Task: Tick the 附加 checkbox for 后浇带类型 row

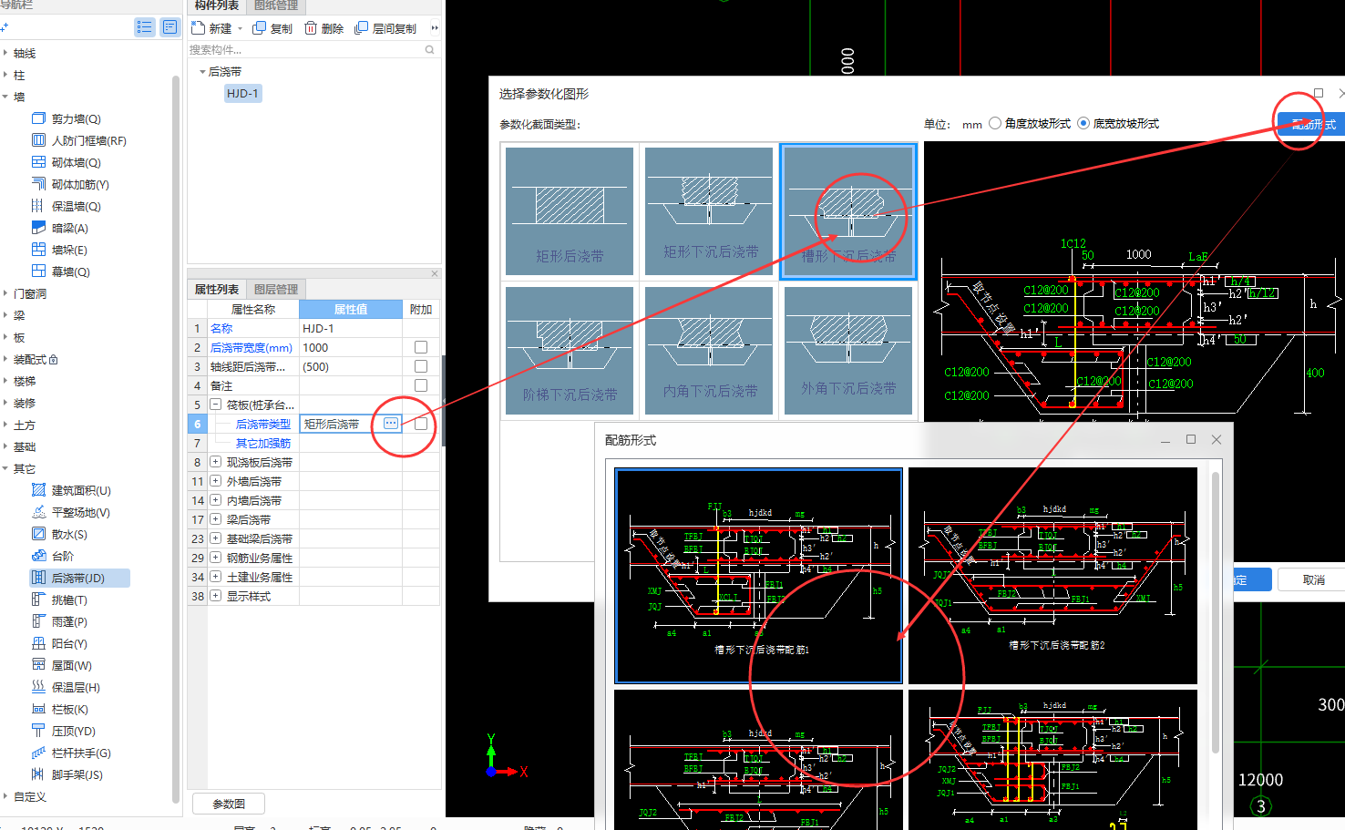Action: pyautogui.click(x=421, y=424)
